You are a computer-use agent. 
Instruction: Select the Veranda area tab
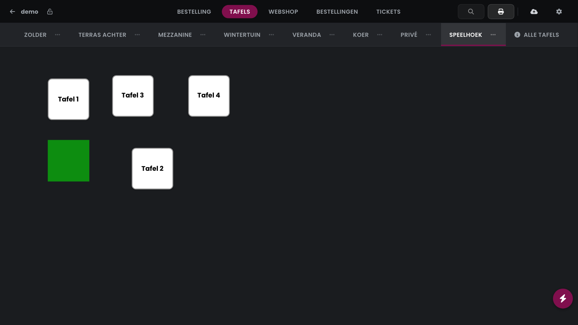tap(307, 35)
